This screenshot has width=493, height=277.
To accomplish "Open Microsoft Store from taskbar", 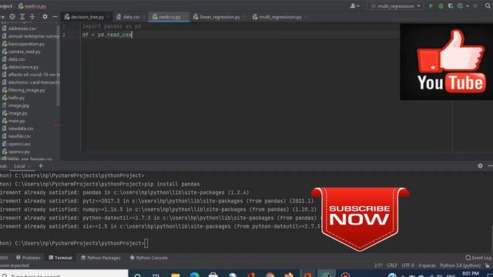I will coord(213,275).
